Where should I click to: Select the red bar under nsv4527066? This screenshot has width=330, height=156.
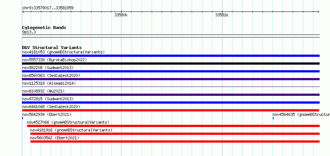click(x=173, y=126)
